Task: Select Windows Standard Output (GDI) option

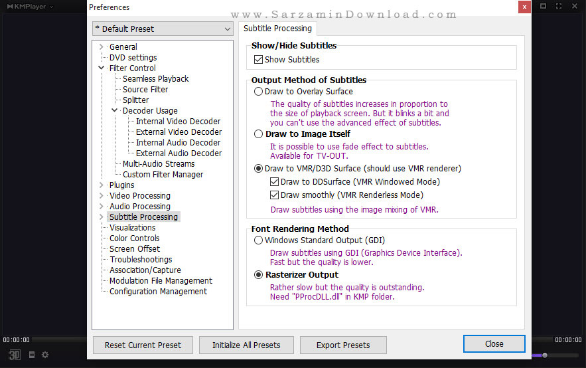Action: click(x=258, y=240)
